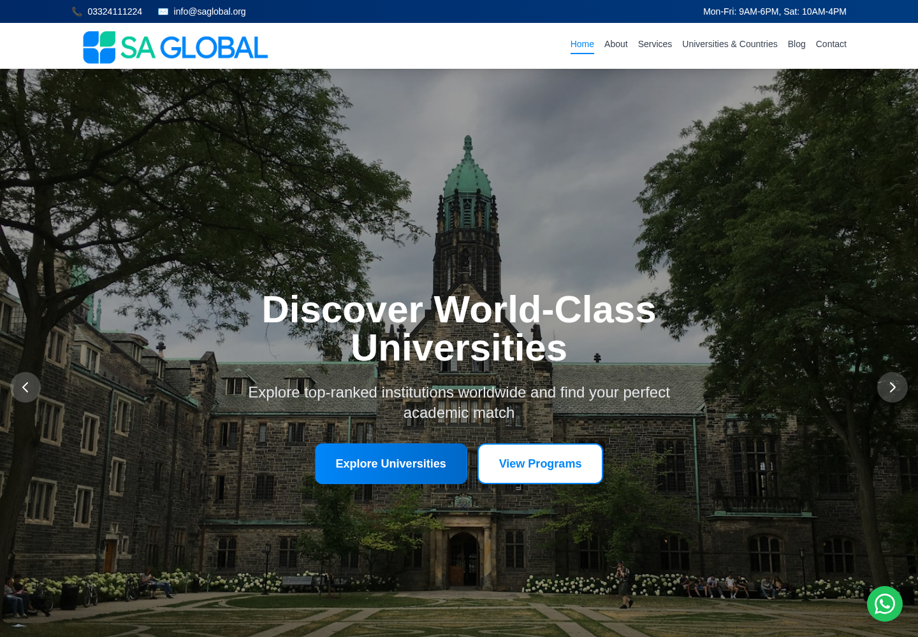This screenshot has width=918, height=637.
Task: Click the phone icon in top bar
Action: click(x=77, y=11)
